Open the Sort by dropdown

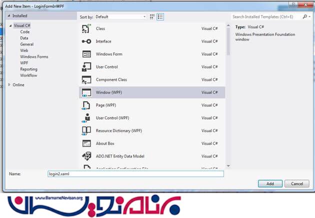[120, 17]
